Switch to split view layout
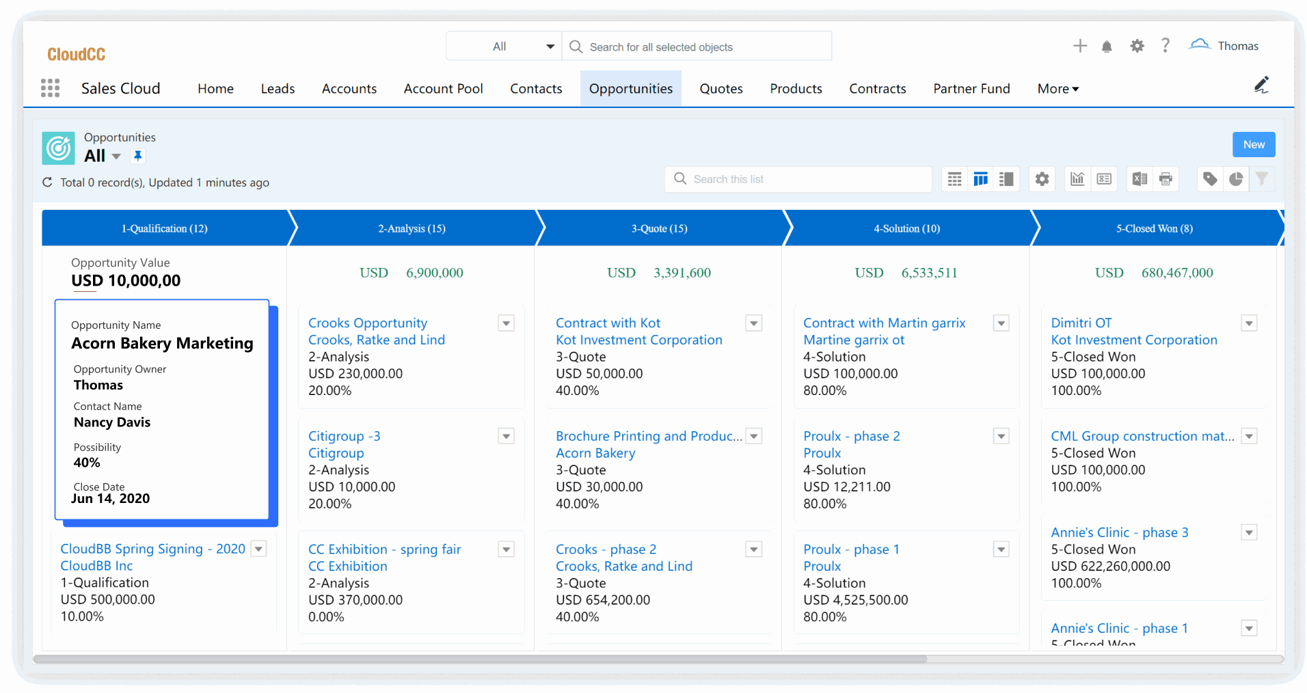Image resolution: width=1307 pixels, height=693 pixels. point(1006,179)
